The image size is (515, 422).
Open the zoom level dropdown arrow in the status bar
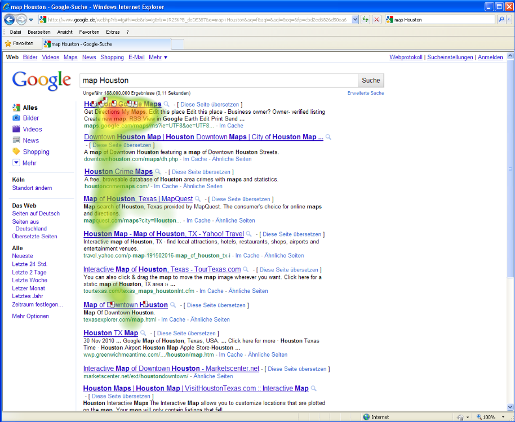coord(503,417)
